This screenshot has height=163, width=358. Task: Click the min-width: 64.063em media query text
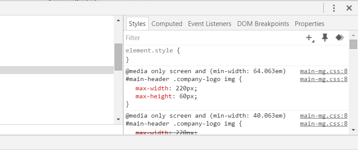click(247, 71)
